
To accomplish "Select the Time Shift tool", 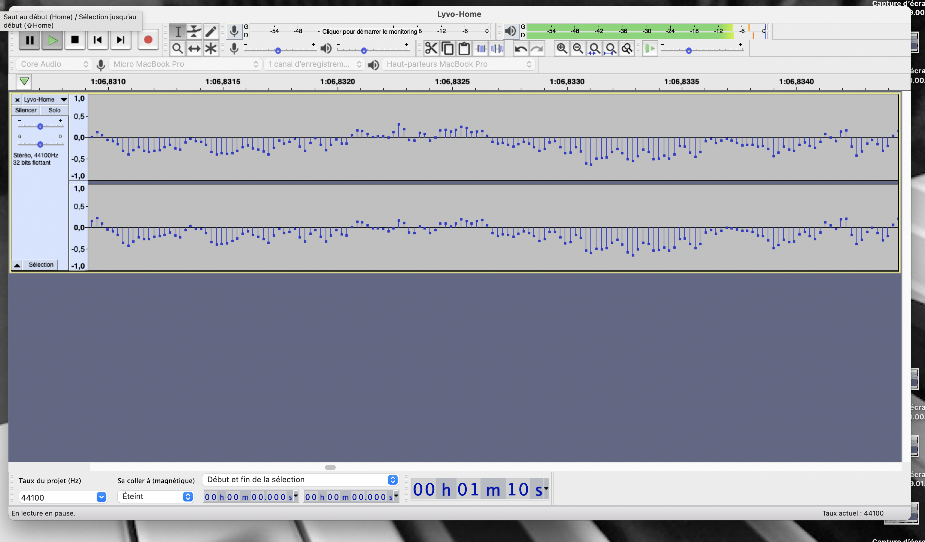I will (194, 48).
